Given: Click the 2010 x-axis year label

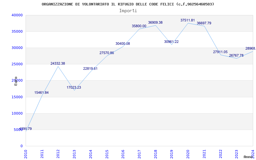Looking at the screenshot, I should pos(26,154).
